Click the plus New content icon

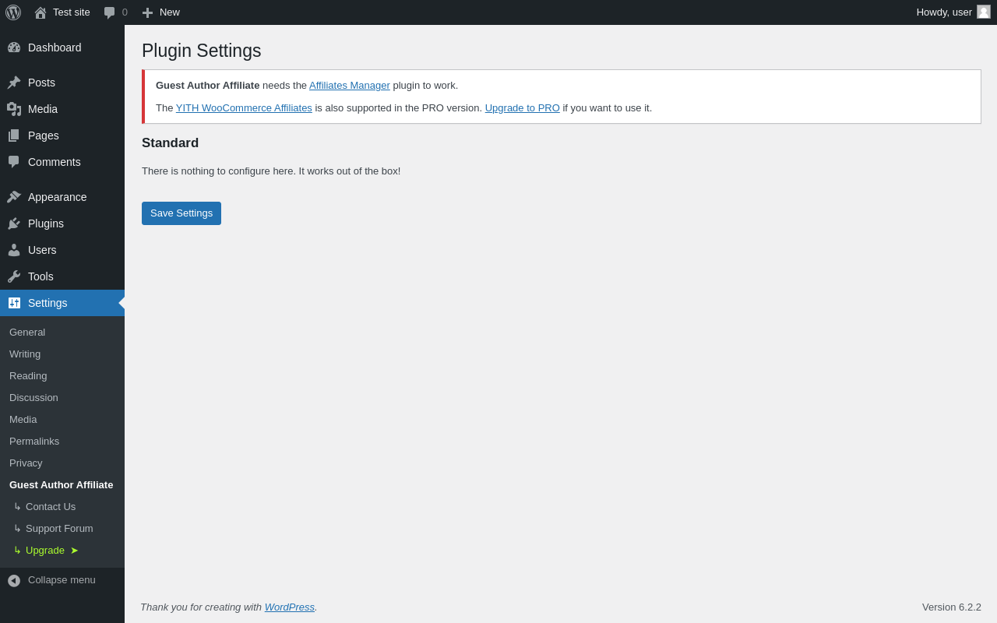147,12
